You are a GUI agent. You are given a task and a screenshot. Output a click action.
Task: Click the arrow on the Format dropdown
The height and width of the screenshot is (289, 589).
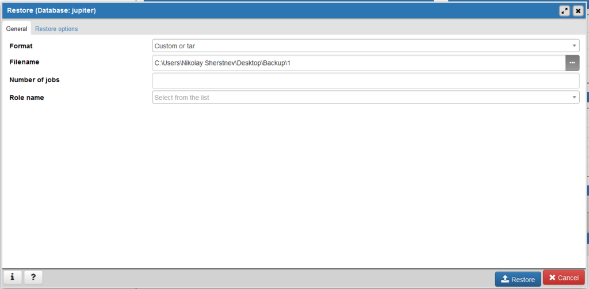click(574, 46)
